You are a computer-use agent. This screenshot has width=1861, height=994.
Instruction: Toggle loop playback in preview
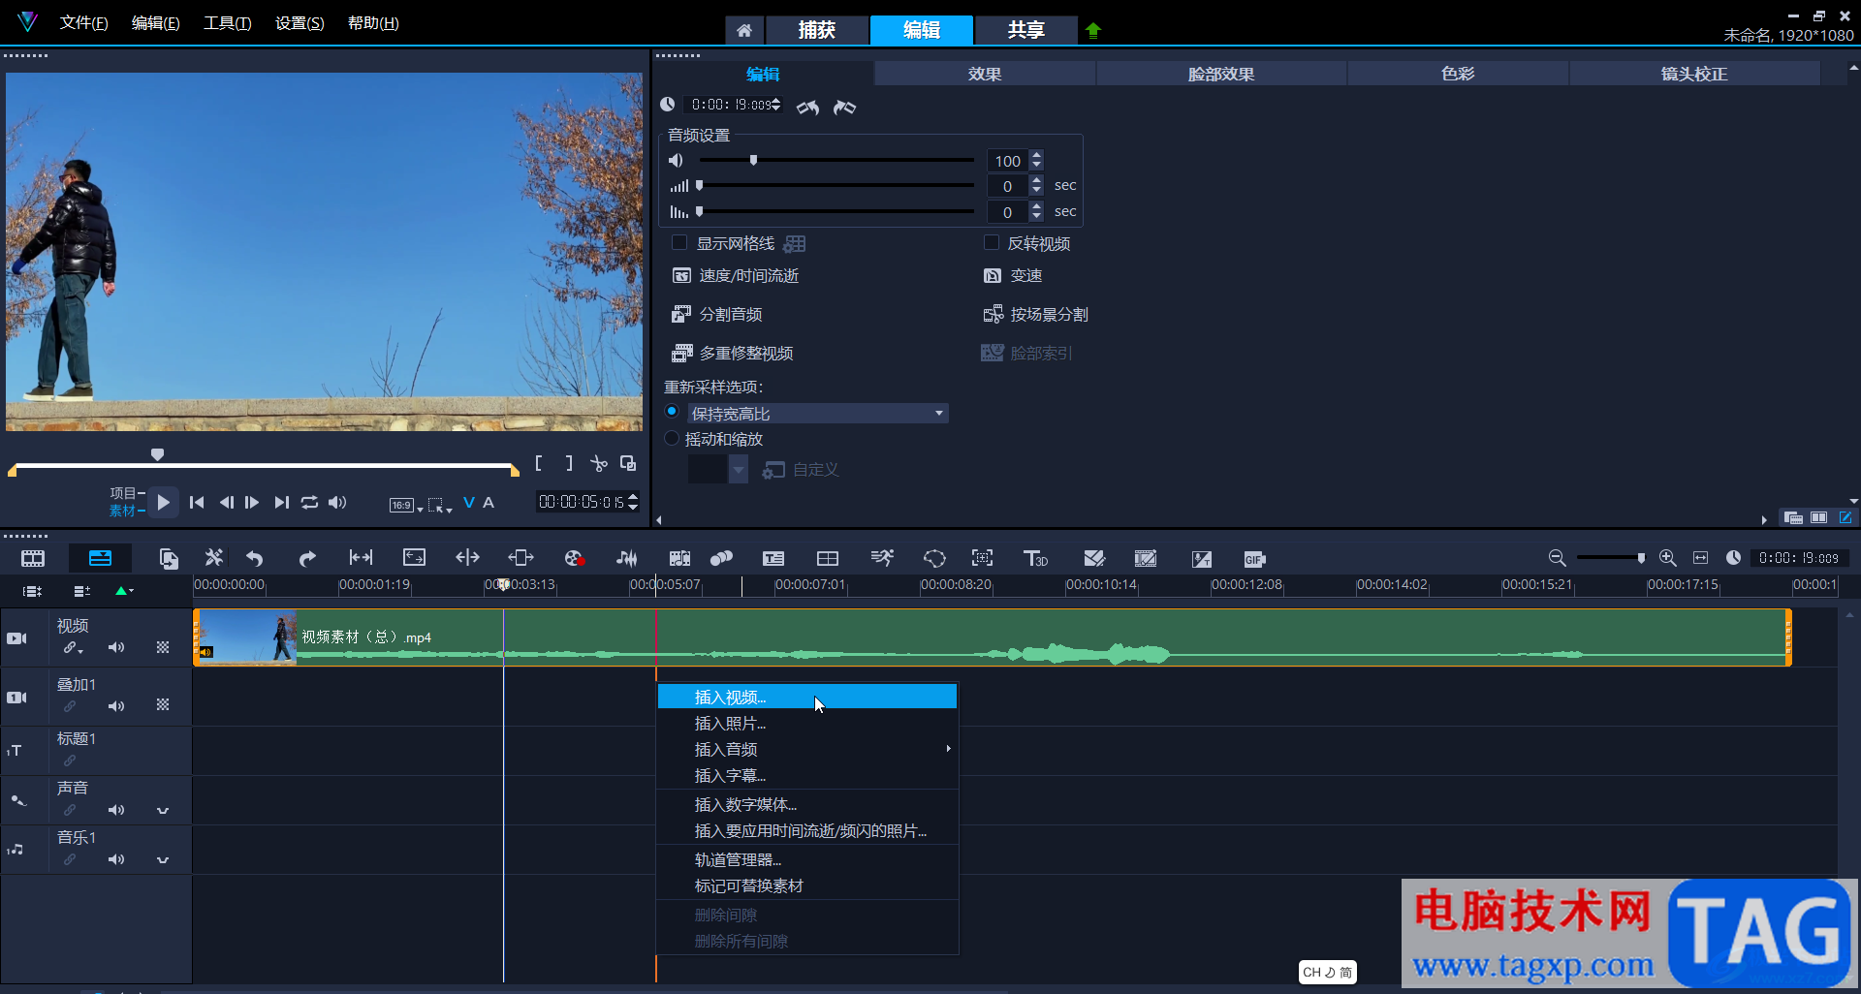tap(309, 502)
